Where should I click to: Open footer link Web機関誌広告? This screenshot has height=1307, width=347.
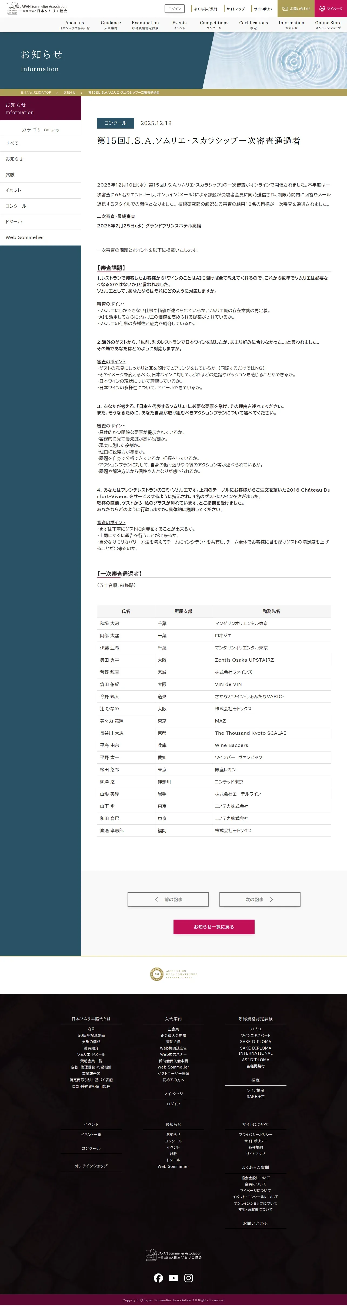click(173, 1048)
